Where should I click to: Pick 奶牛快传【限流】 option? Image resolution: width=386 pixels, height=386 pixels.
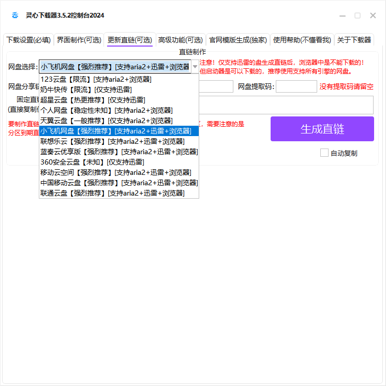coord(119,90)
